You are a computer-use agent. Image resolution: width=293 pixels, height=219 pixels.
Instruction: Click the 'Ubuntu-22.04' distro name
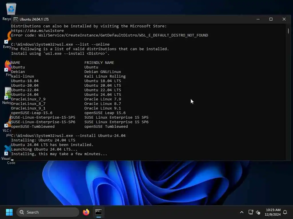tap(25, 90)
